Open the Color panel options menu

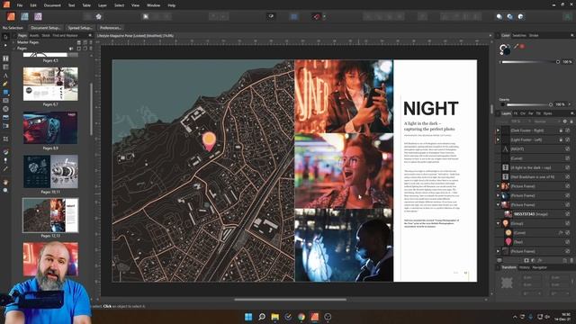[572, 35]
